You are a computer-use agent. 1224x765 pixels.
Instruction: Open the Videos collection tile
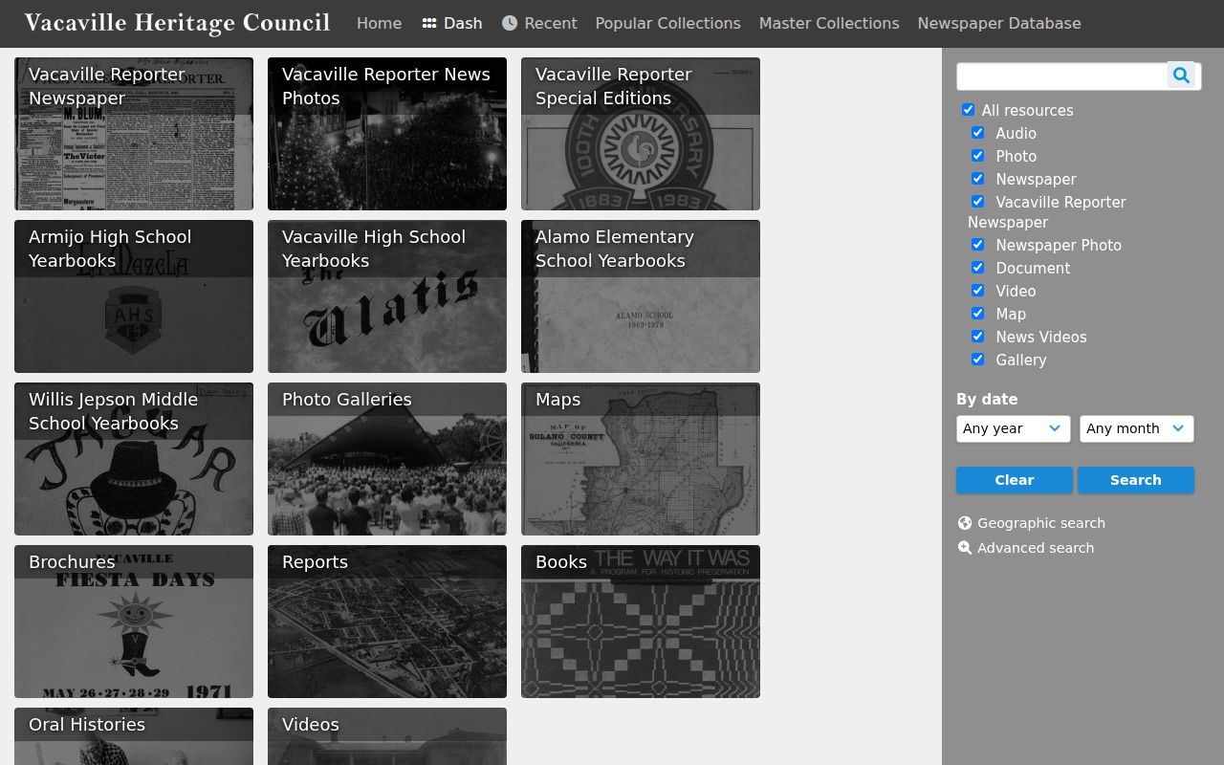pos(387,736)
